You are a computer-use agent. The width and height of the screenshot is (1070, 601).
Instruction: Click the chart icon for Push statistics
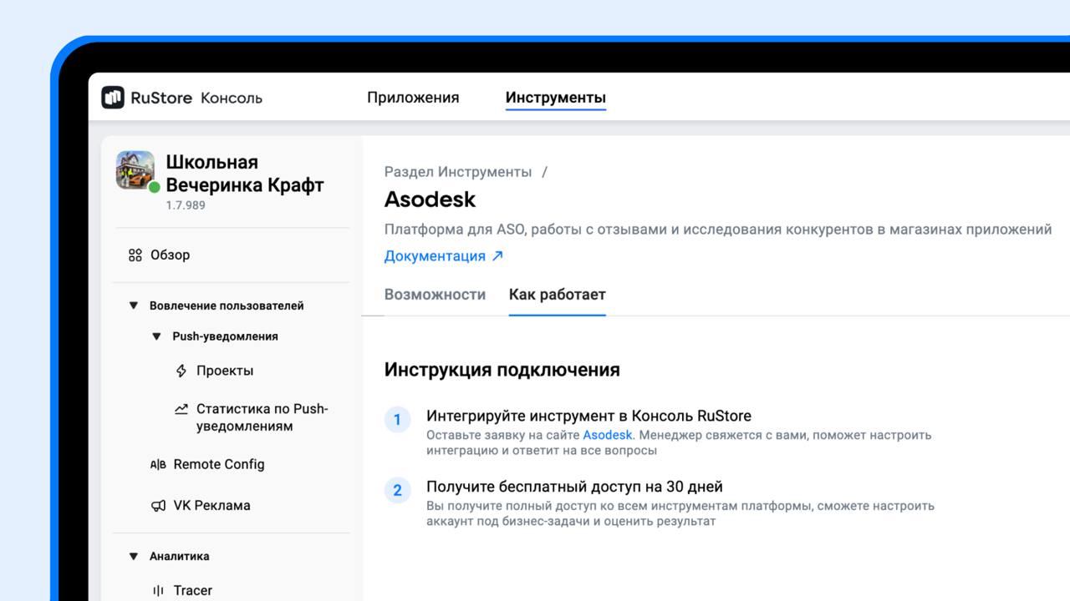181,409
